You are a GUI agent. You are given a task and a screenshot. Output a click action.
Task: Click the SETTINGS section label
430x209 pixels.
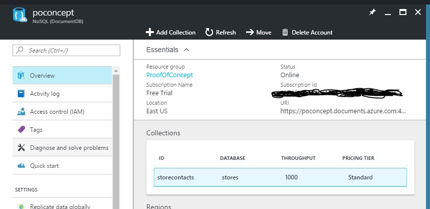pyautogui.click(x=26, y=190)
